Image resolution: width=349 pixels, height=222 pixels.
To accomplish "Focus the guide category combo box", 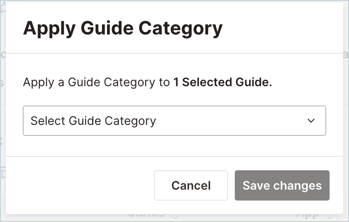I will point(174,121).
